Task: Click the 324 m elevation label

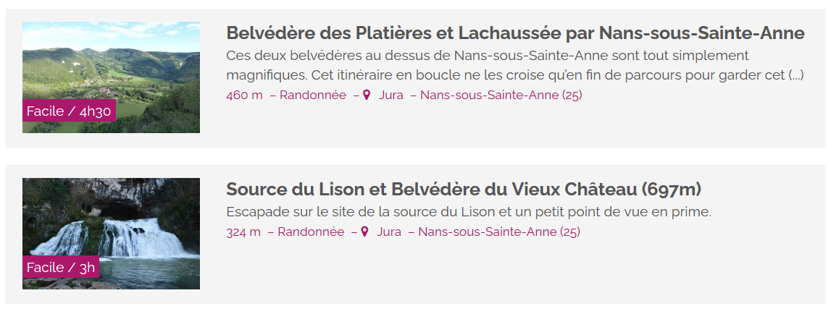Action: (243, 232)
